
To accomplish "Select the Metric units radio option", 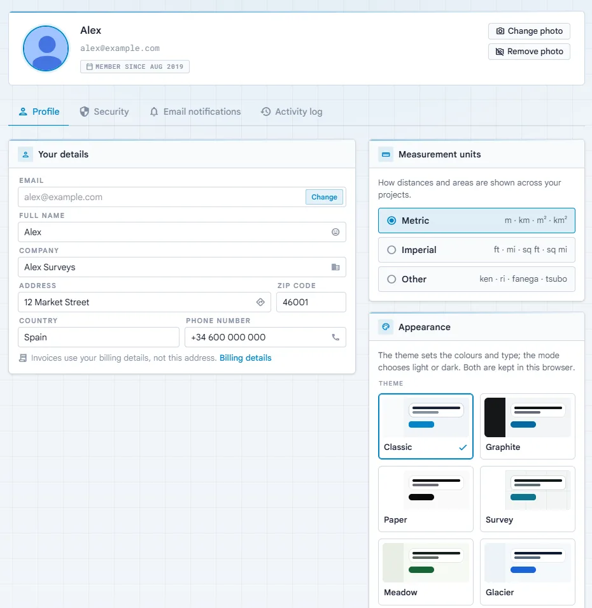I will click(477, 221).
